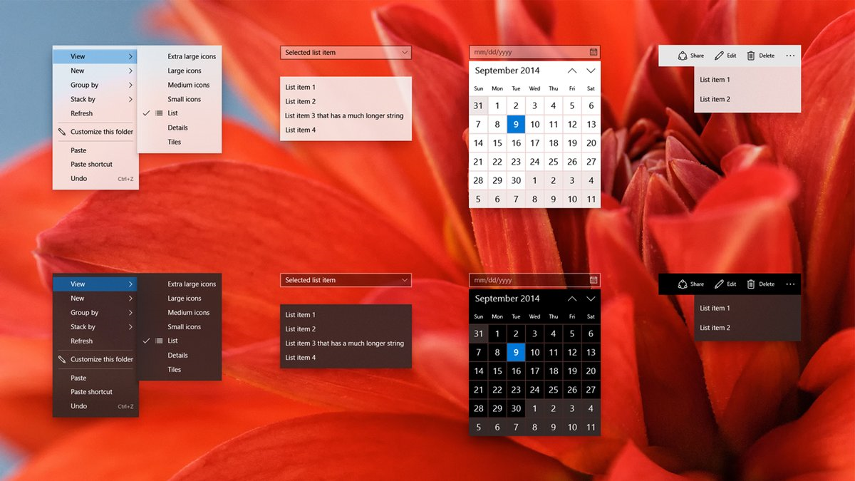The height and width of the screenshot is (481, 855).
Task: Select Refresh in the light context menu
Action: (81, 113)
